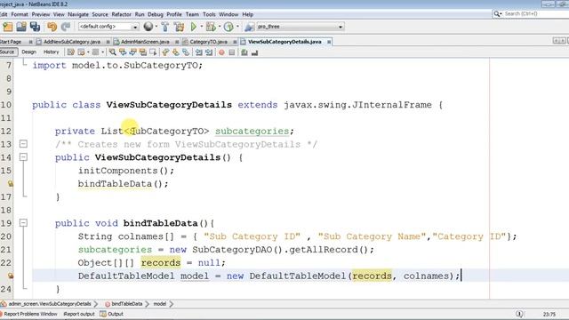Click hint bulb beside bindTableData() call

pos(10,184)
